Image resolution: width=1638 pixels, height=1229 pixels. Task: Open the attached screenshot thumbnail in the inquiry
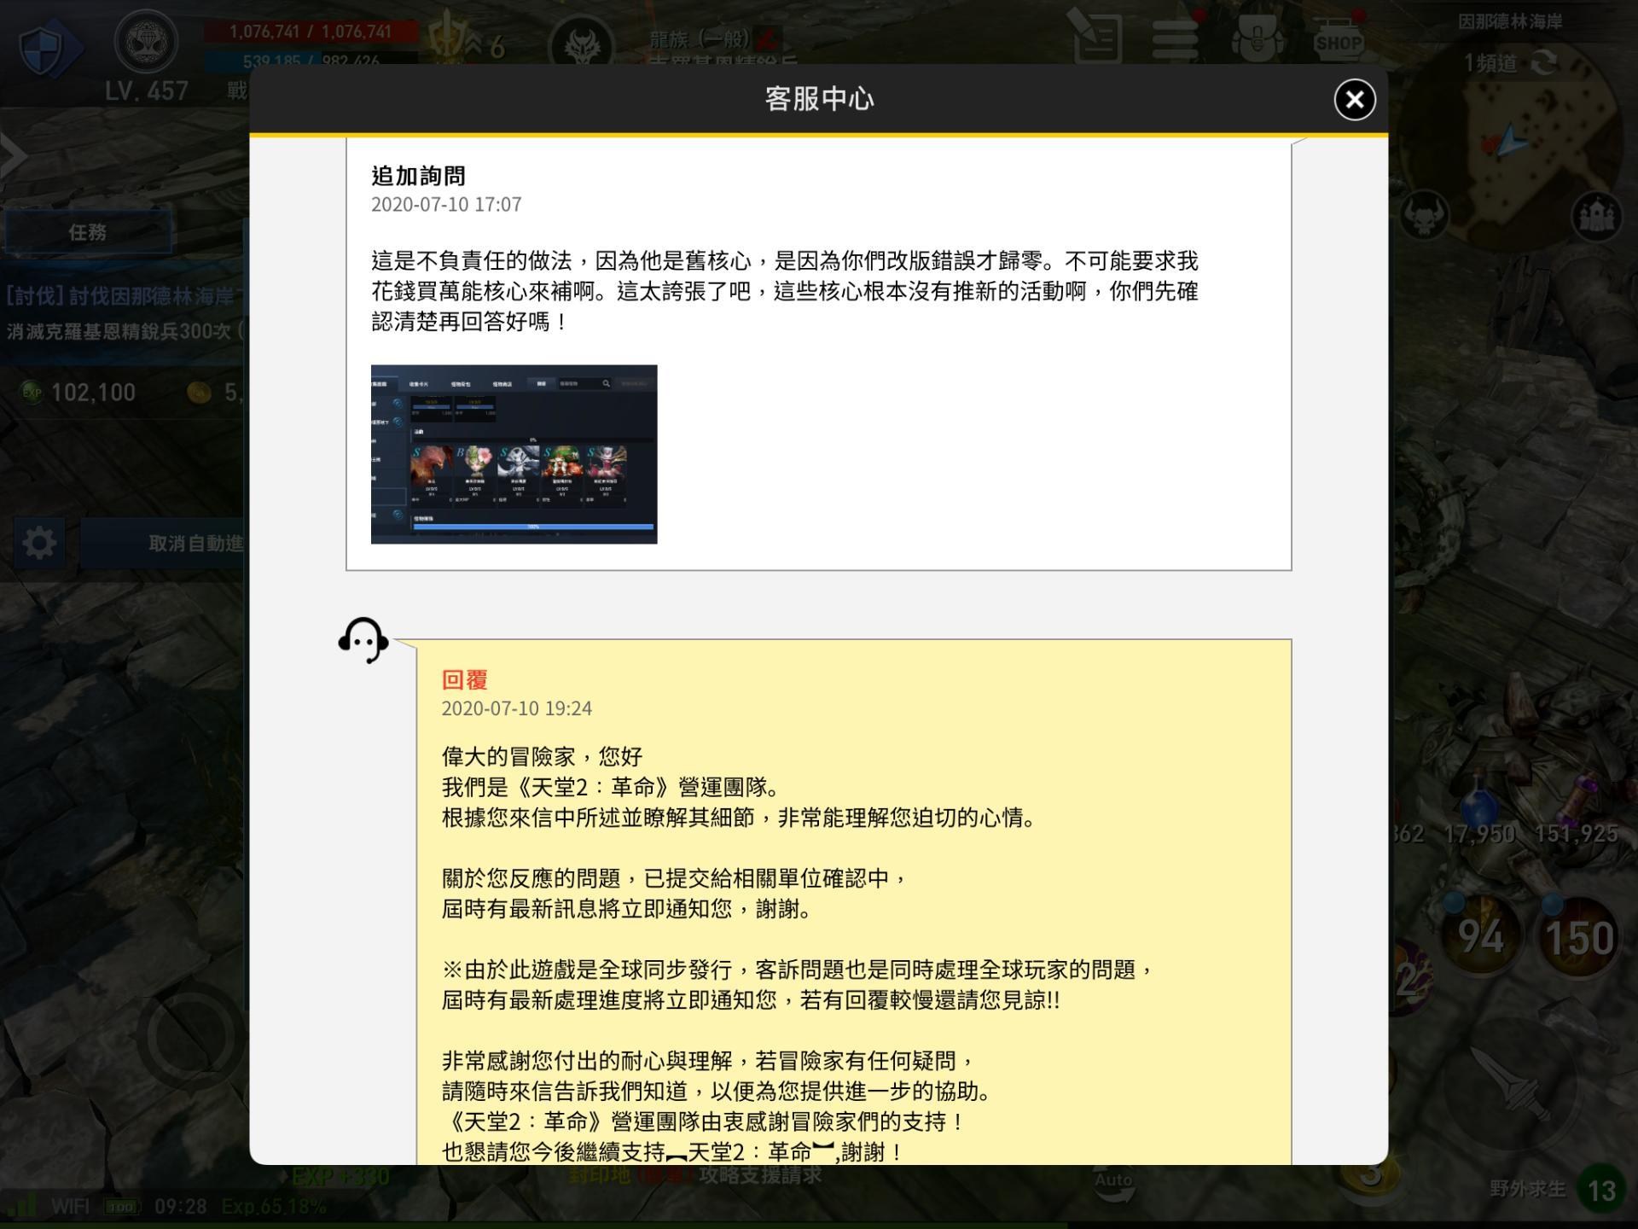(514, 454)
